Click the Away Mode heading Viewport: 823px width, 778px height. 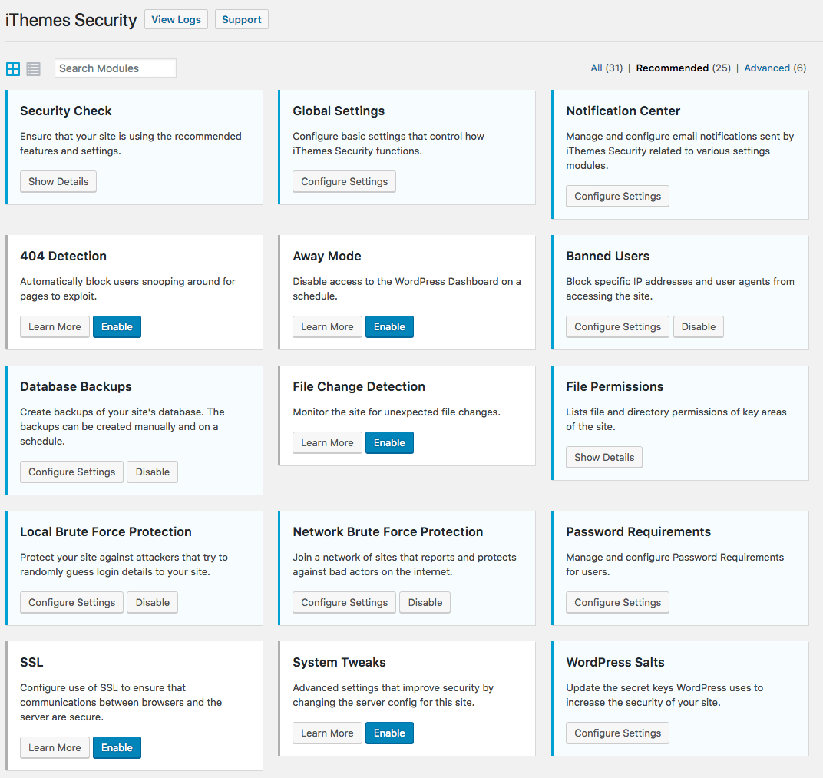pyautogui.click(x=326, y=257)
